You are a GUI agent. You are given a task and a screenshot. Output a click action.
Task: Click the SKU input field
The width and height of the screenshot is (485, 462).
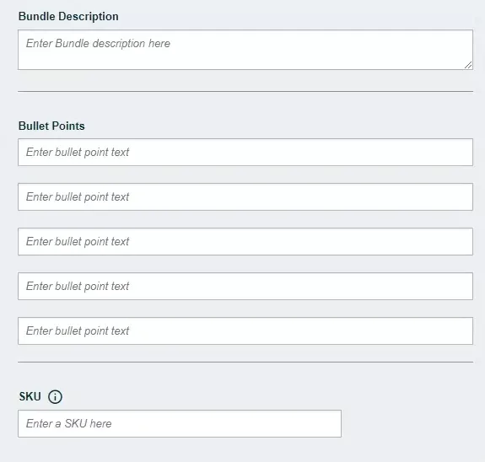click(x=180, y=424)
